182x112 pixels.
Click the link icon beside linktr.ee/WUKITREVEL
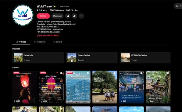[37, 36]
